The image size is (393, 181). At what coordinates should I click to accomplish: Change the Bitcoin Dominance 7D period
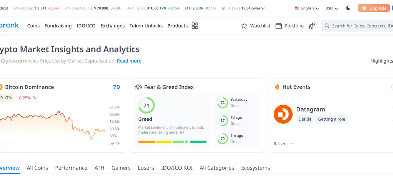(x=117, y=87)
